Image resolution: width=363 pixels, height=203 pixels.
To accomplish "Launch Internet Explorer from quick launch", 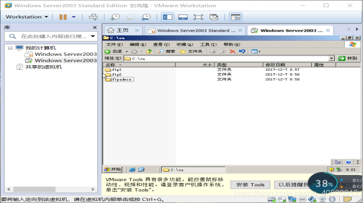I will pos(132,170).
